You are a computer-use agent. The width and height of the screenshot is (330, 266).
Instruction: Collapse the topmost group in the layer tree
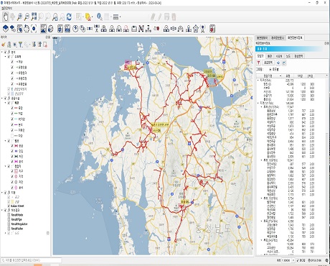(2, 52)
